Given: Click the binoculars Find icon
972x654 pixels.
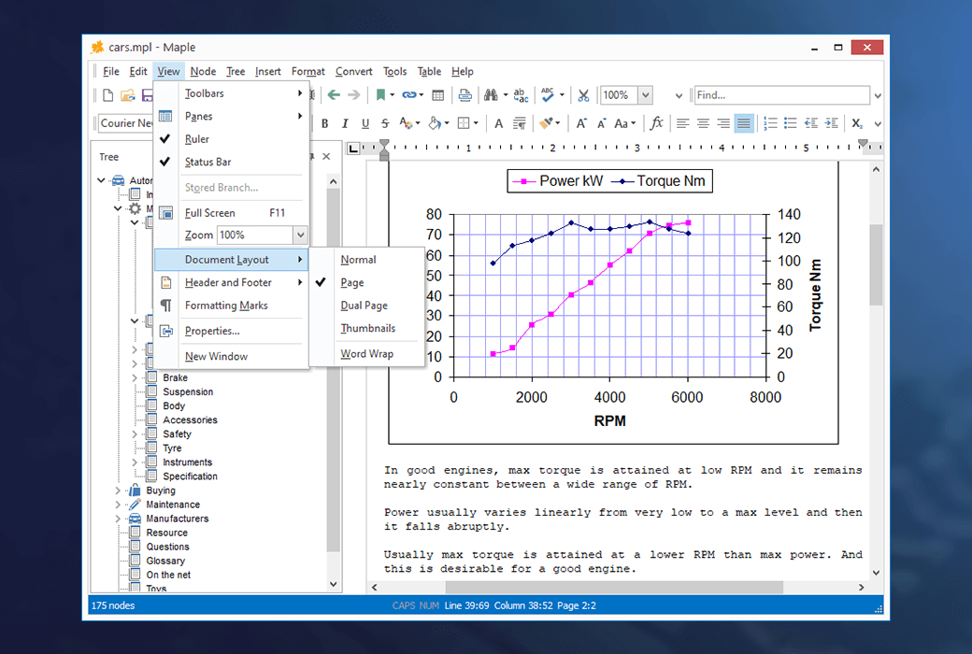Looking at the screenshot, I should click(x=491, y=95).
